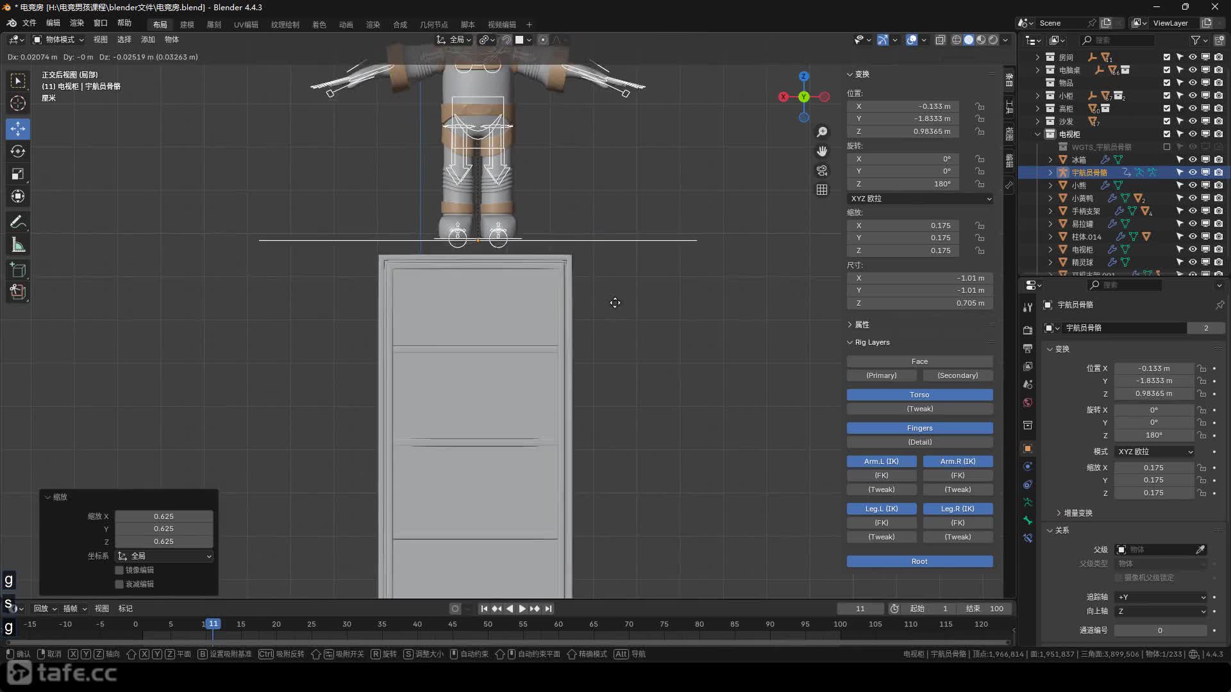Click the Root rig layer button

(919, 561)
